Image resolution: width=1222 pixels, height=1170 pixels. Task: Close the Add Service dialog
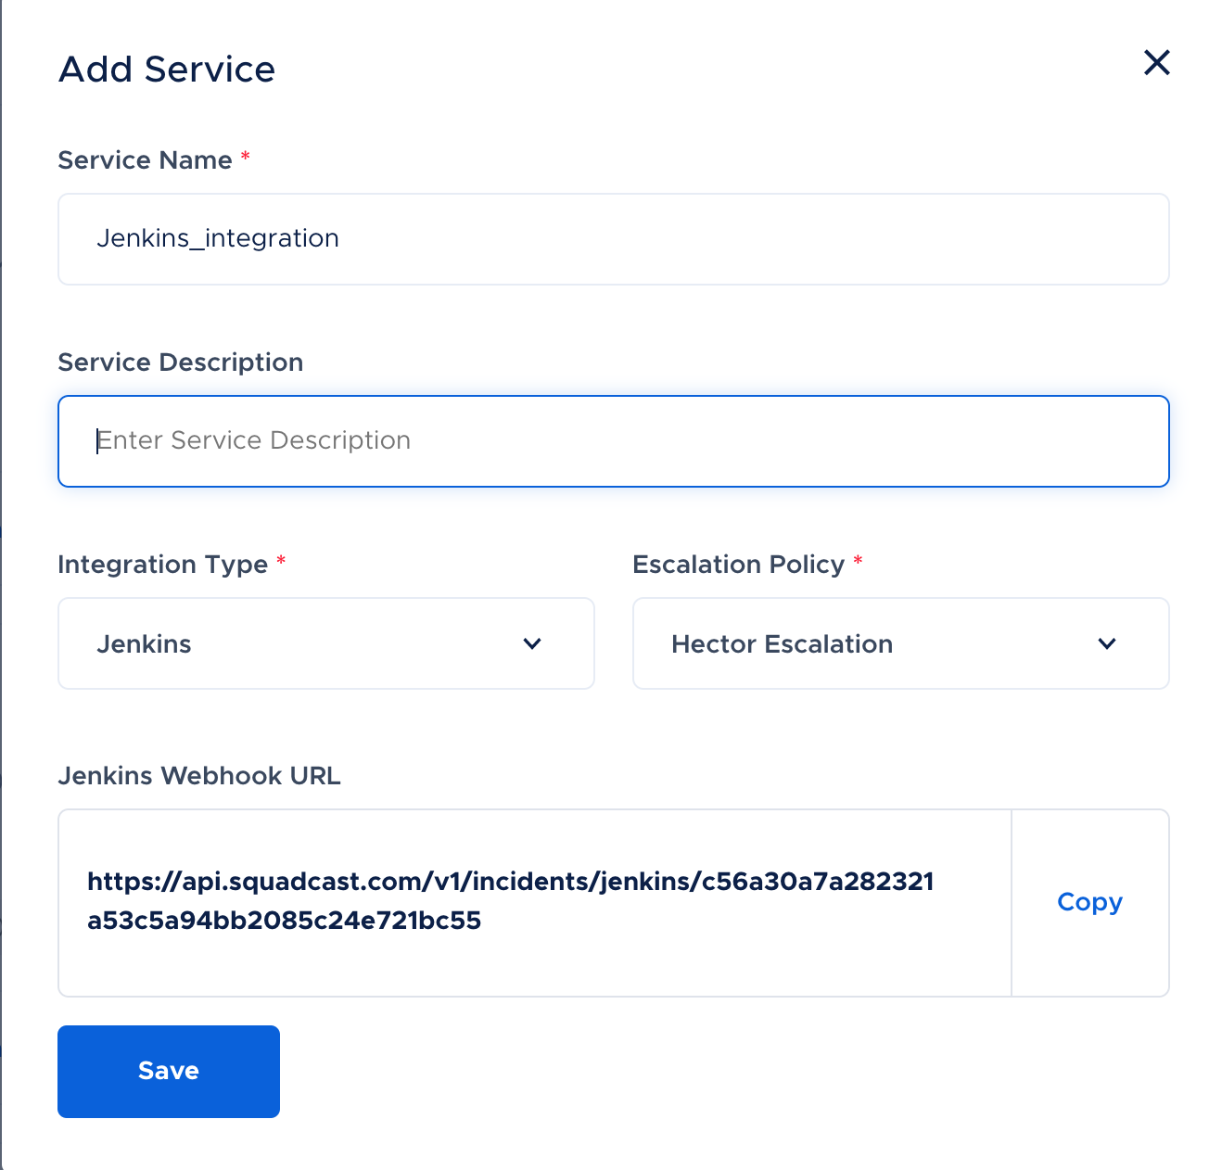pyautogui.click(x=1156, y=63)
